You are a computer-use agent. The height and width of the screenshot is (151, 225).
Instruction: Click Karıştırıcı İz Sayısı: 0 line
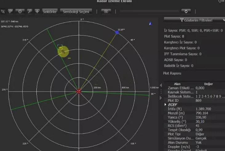180,42
